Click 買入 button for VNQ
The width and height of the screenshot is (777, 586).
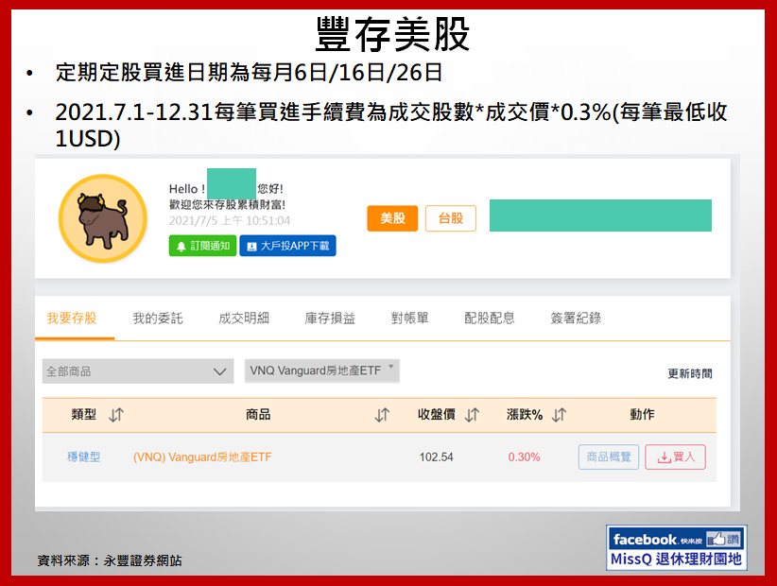tap(676, 457)
